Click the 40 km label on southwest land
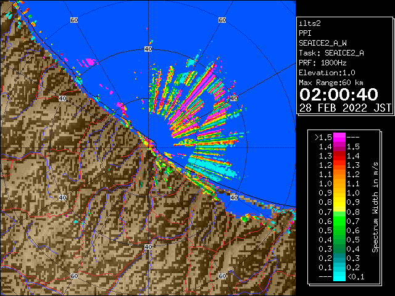Screen dimensions: 395x296 [x=62, y=197]
